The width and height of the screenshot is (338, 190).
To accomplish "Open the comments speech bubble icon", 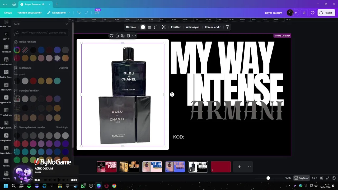I will [313, 13].
